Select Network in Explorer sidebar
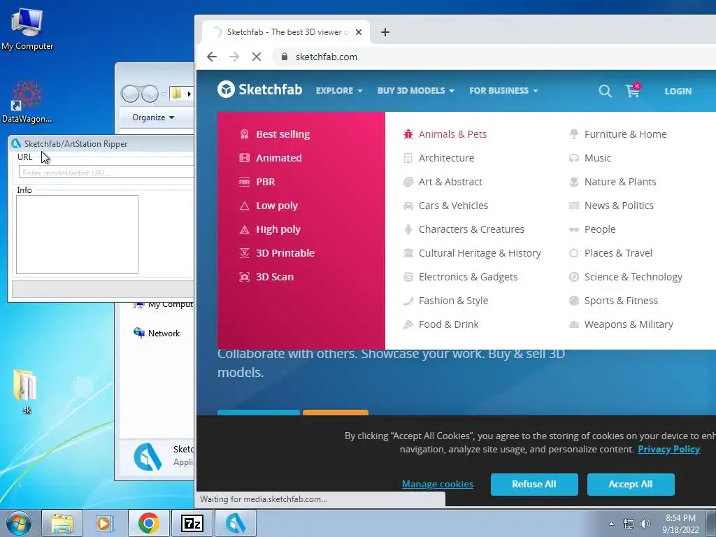Screen dimensions: 716x537 click(157, 334)
